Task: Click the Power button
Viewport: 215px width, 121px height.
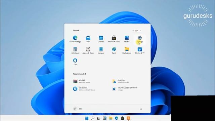Action: coord(141,109)
